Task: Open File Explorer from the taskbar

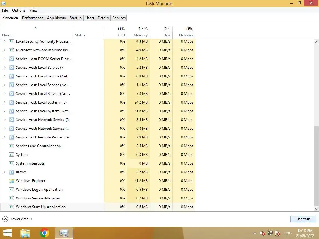Action: click(x=25, y=233)
